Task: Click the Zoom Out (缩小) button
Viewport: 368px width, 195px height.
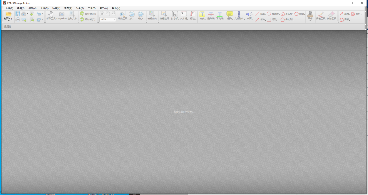Action: click(x=141, y=16)
